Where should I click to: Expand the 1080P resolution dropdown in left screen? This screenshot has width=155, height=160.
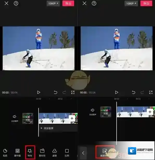(x=53, y=3)
